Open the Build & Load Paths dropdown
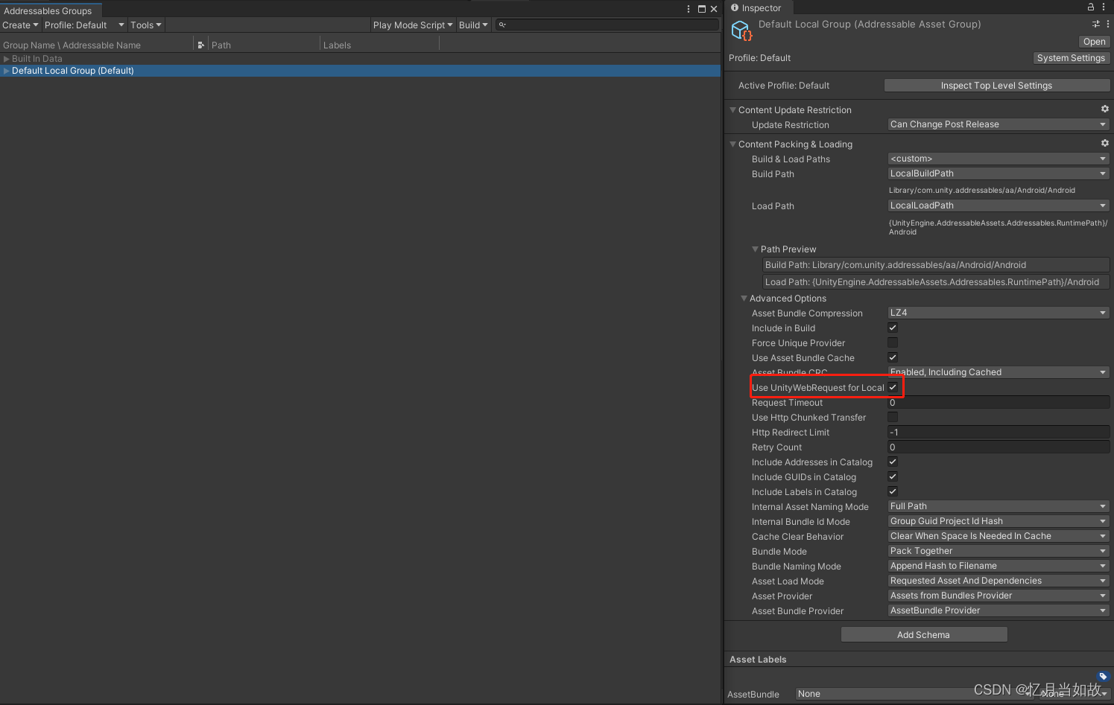 click(x=999, y=159)
